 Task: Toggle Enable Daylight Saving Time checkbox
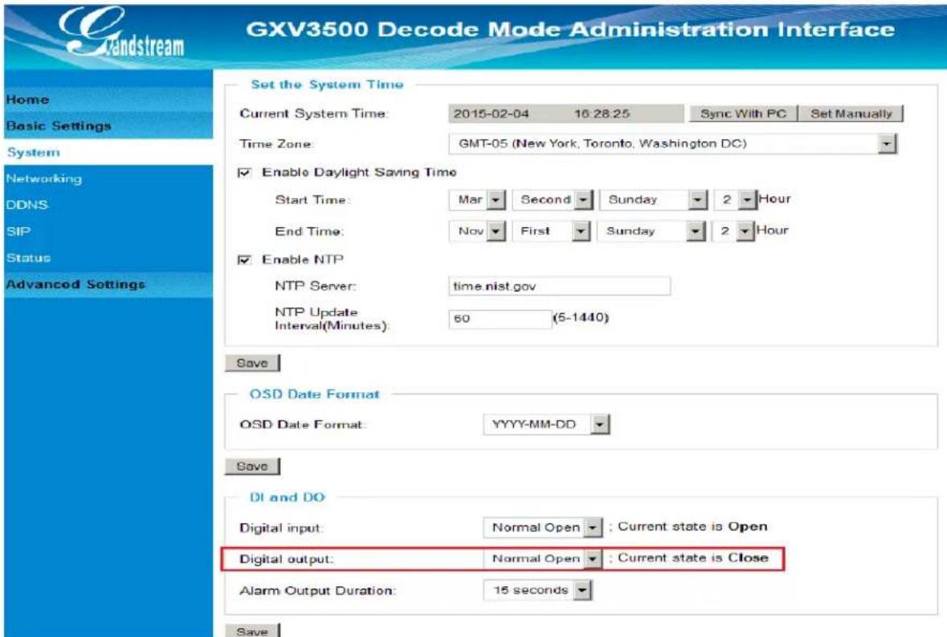point(245,173)
